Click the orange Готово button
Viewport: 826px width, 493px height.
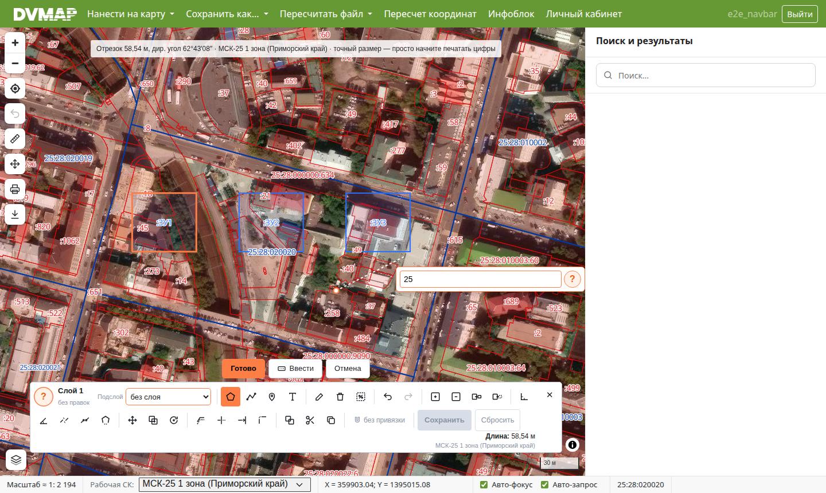point(243,368)
